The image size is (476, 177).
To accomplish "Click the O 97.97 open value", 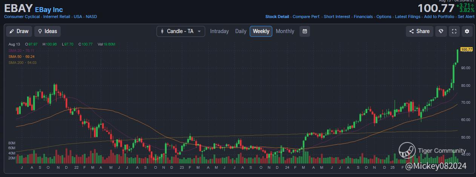I will [31, 44].
